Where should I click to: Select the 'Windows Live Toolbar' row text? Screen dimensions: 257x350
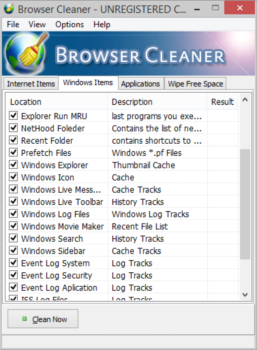(62, 202)
